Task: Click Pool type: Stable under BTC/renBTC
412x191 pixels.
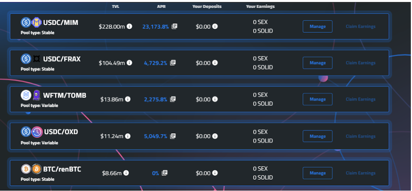Action: click(x=37, y=179)
